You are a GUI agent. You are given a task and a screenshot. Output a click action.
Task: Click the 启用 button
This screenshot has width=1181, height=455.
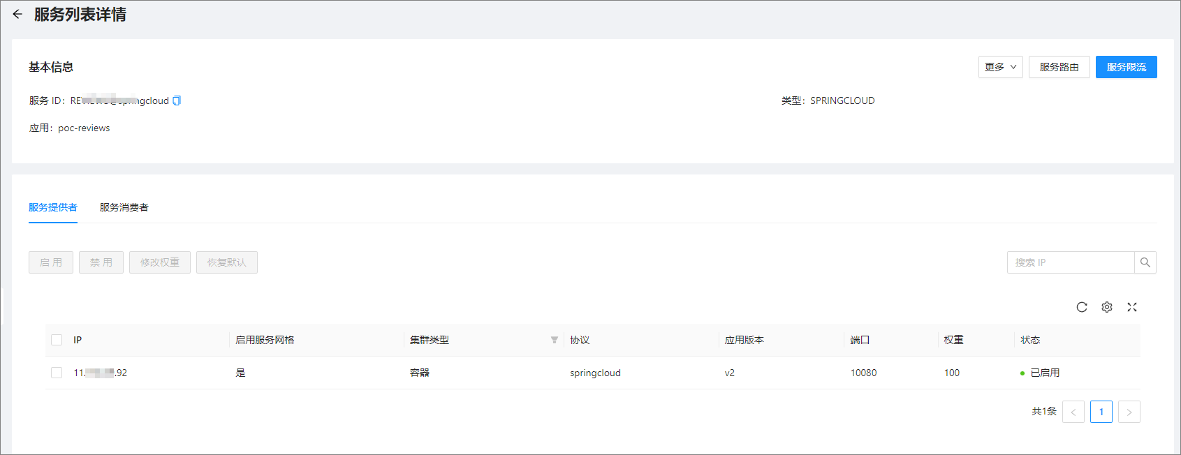pyautogui.click(x=51, y=262)
